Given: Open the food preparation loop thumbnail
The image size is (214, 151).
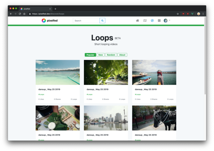Looking at the screenshot, I should coord(58,118).
